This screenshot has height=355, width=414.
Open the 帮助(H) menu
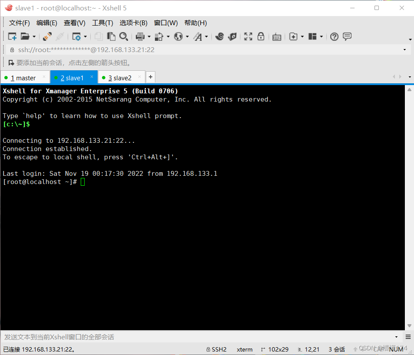tap(196, 23)
